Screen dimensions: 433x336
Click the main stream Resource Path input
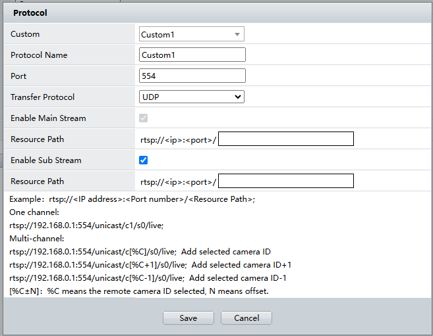pos(286,139)
